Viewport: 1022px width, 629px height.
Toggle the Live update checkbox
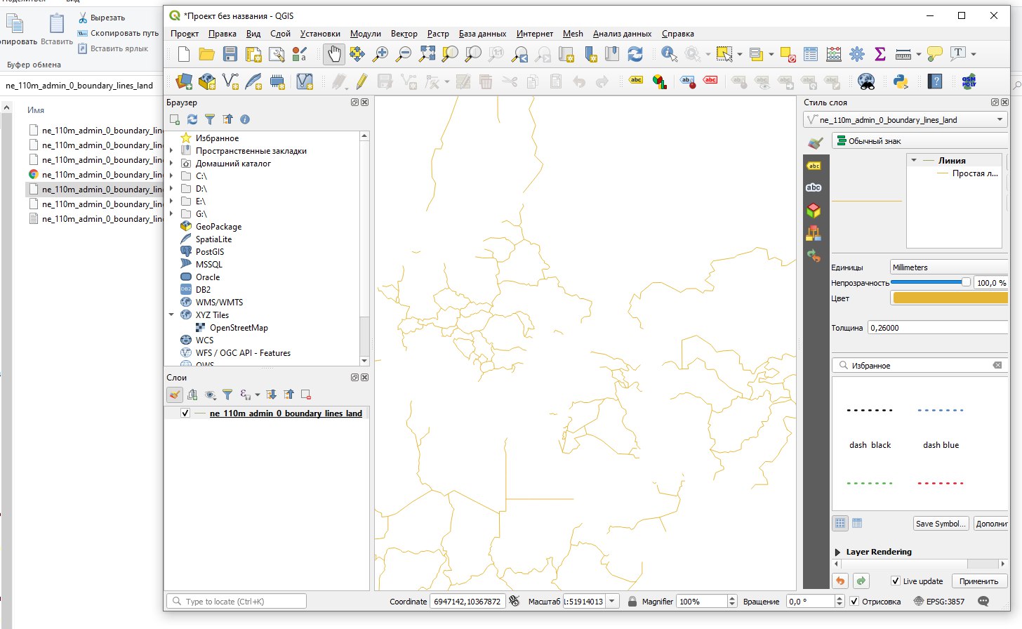pyautogui.click(x=896, y=581)
